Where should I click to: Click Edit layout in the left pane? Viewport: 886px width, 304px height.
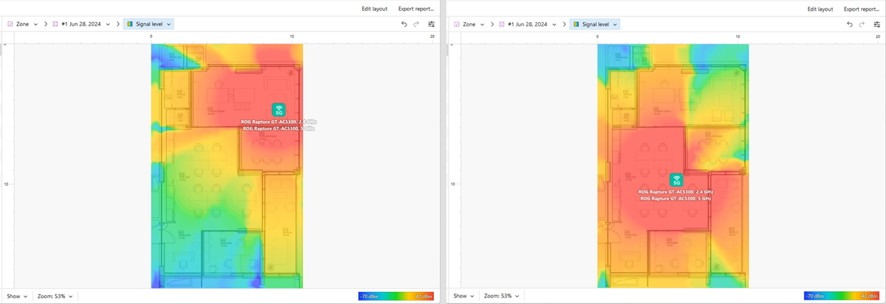point(374,9)
